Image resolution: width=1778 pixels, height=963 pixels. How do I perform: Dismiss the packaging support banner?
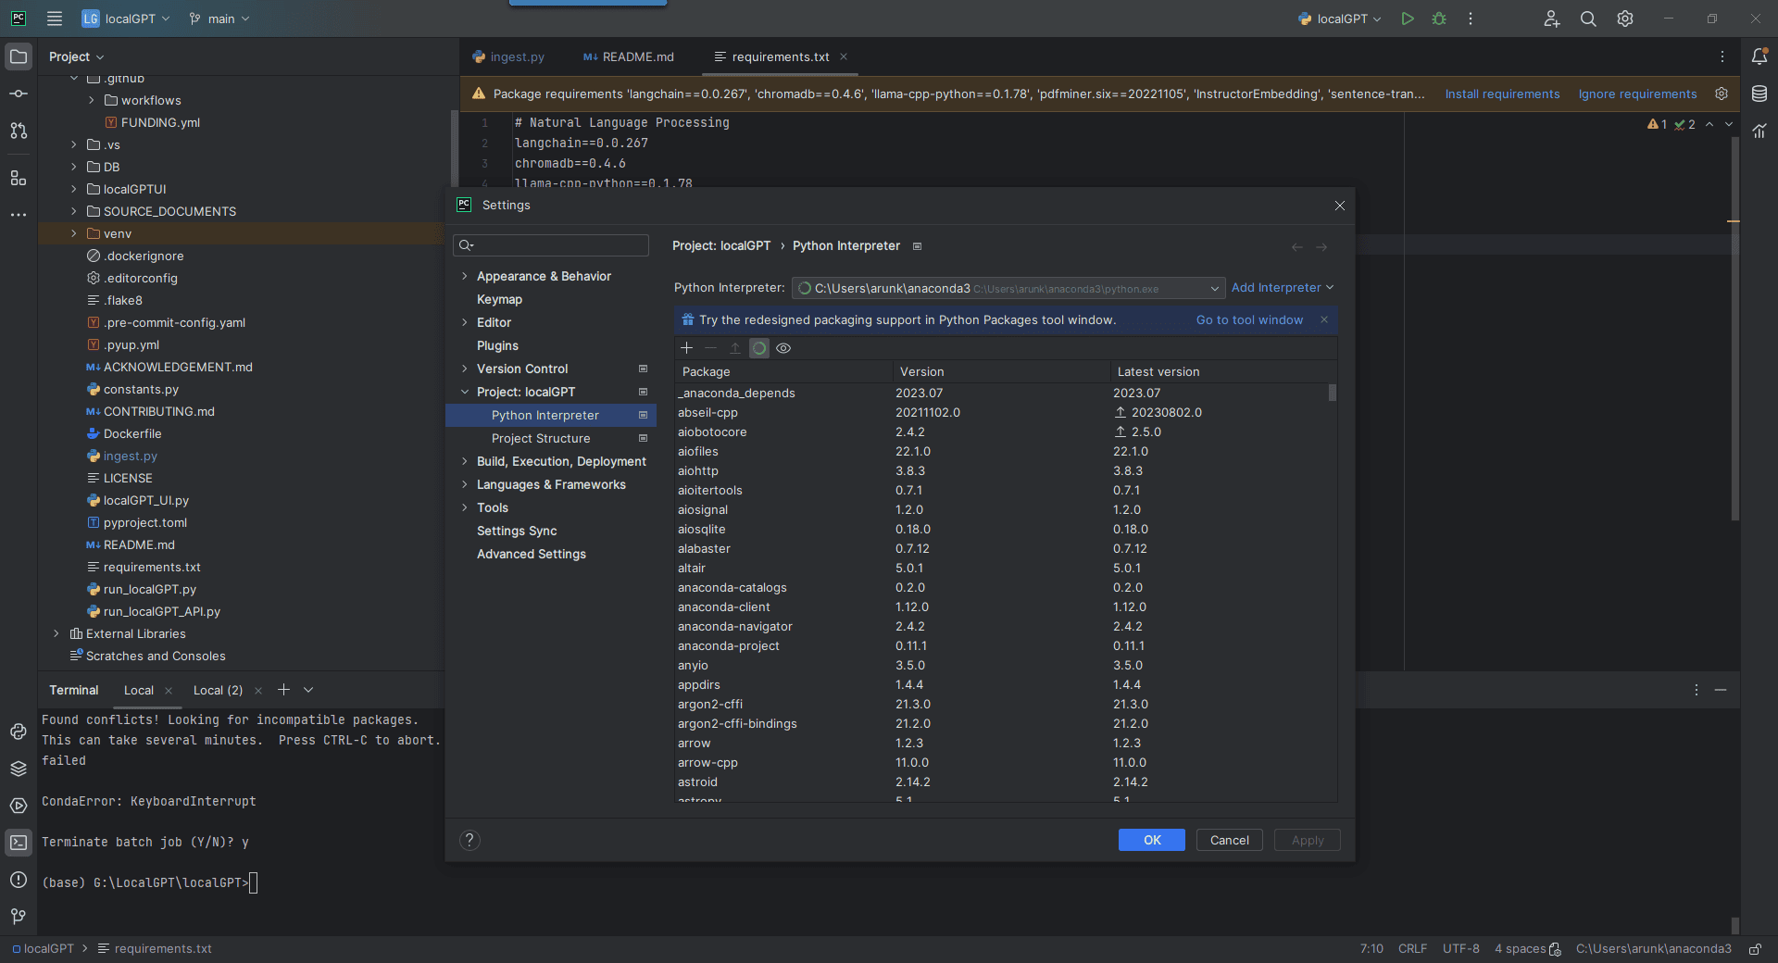click(x=1324, y=319)
